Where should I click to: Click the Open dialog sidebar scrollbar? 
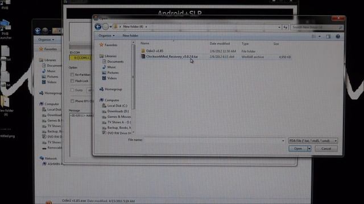click(x=133, y=77)
